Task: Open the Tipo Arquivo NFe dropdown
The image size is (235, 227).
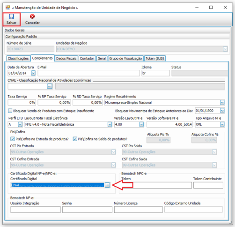Action: [x=222, y=124]
